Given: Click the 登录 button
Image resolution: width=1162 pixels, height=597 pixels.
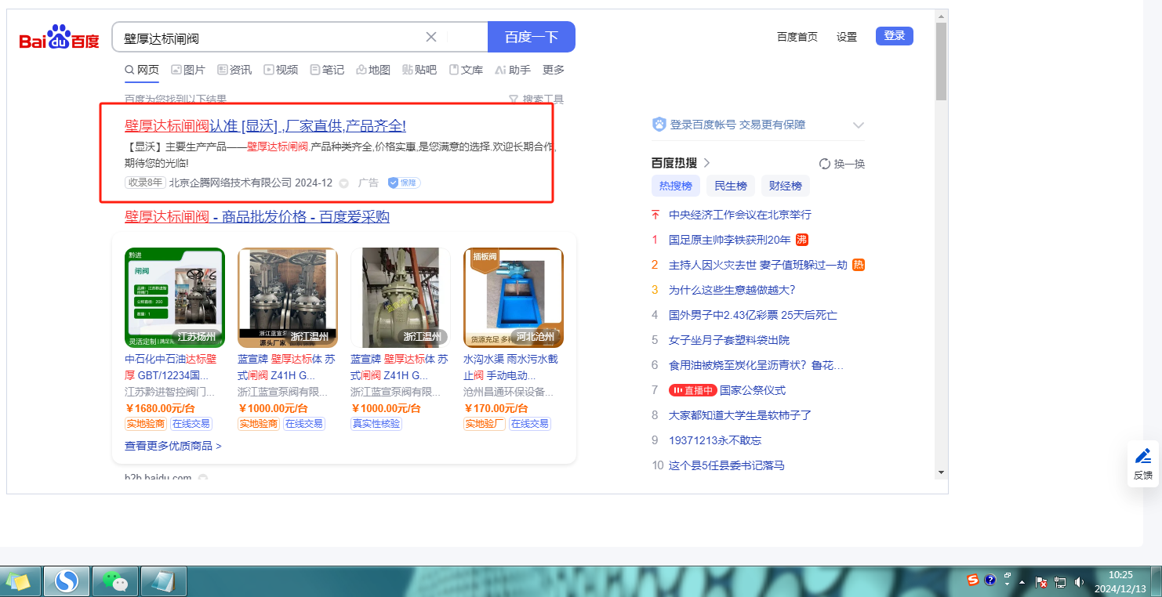Looking at the screenshot, I should pos(895,36).
